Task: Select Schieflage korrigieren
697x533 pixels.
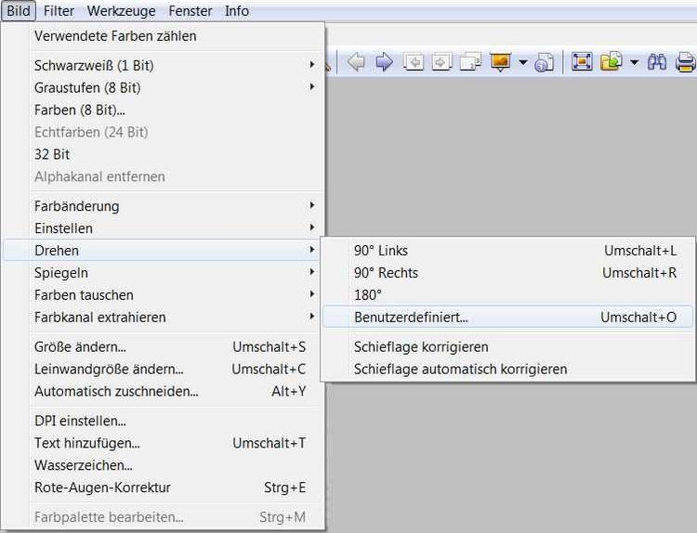Action: pyautogui.click(x=507, y=347)
